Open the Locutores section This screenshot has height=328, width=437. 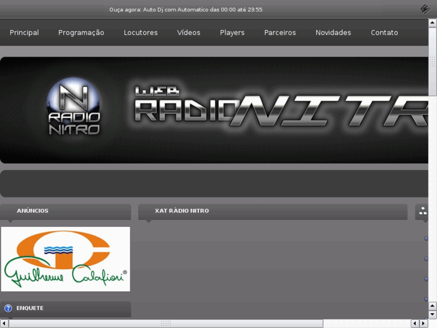point(141,32)
